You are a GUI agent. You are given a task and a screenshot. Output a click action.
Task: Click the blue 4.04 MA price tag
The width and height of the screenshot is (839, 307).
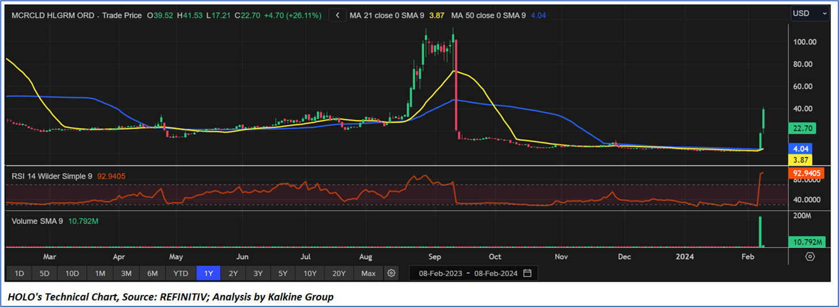[801, 148]
